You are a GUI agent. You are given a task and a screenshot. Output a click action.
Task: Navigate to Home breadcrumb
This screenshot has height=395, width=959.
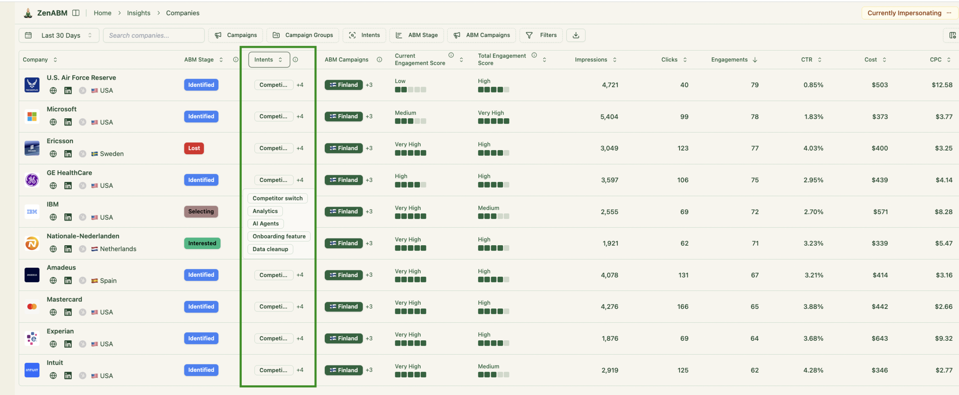102,13
